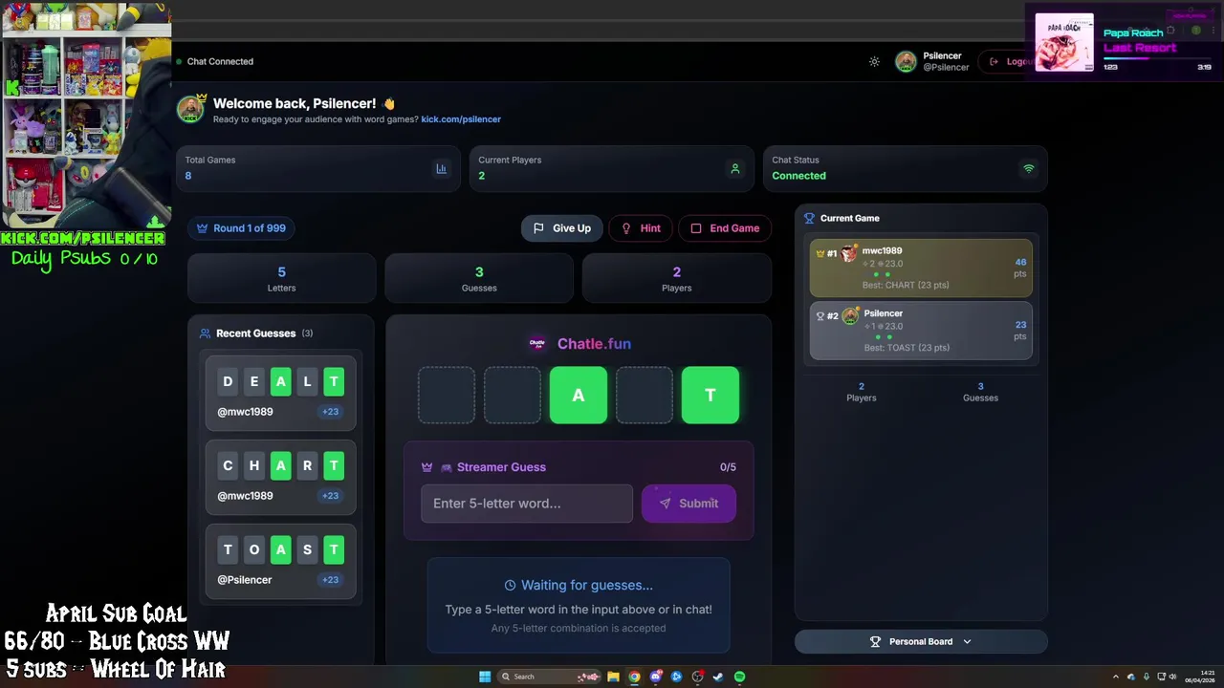Image resolution: width=1224 pixels, height=688 pixels.
Task: Click the +23 badge on the DEALT guess
Action: click(330, 412)
